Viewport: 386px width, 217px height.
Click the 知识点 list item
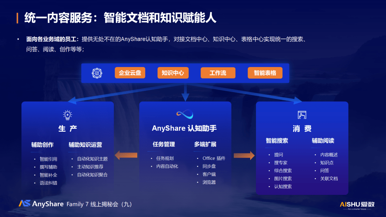point(327,162)
